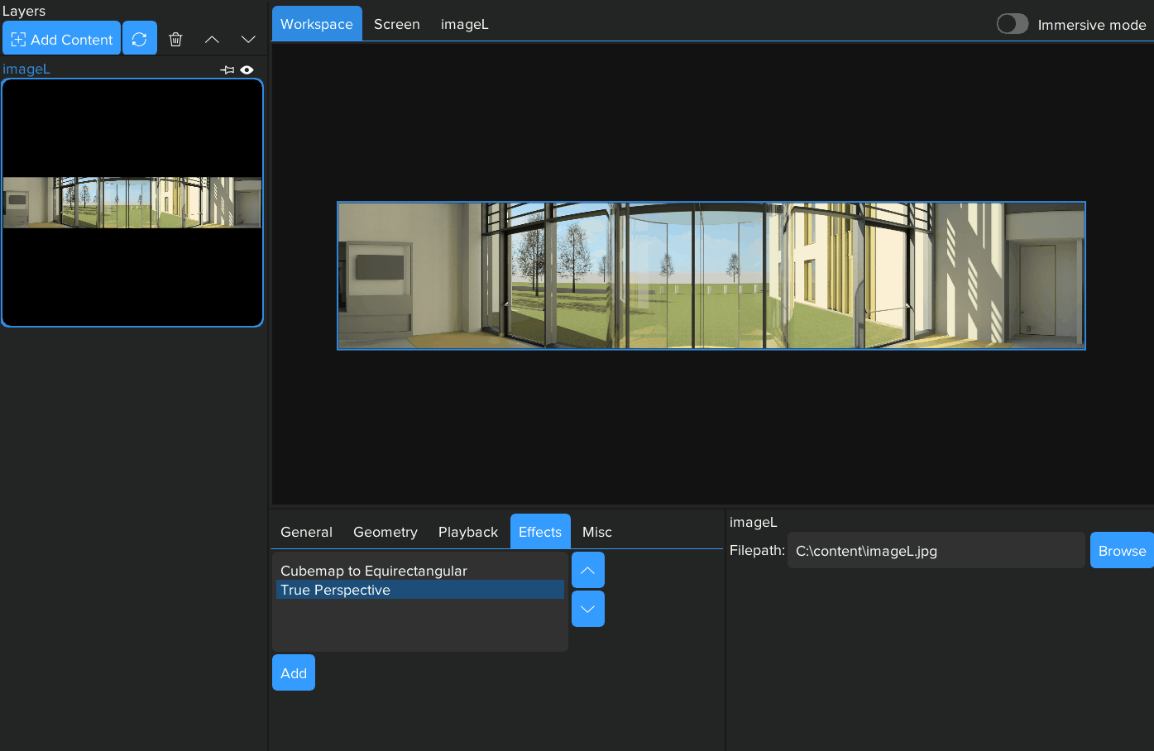
Task: Open the imageL view tab
Action: tap(464, 24)
